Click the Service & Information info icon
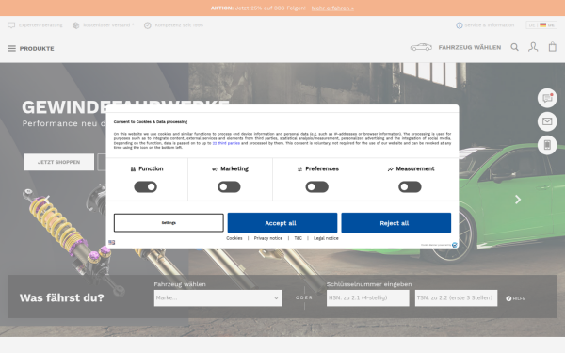Viewport: 565px width, 353px height. (460, 25)
